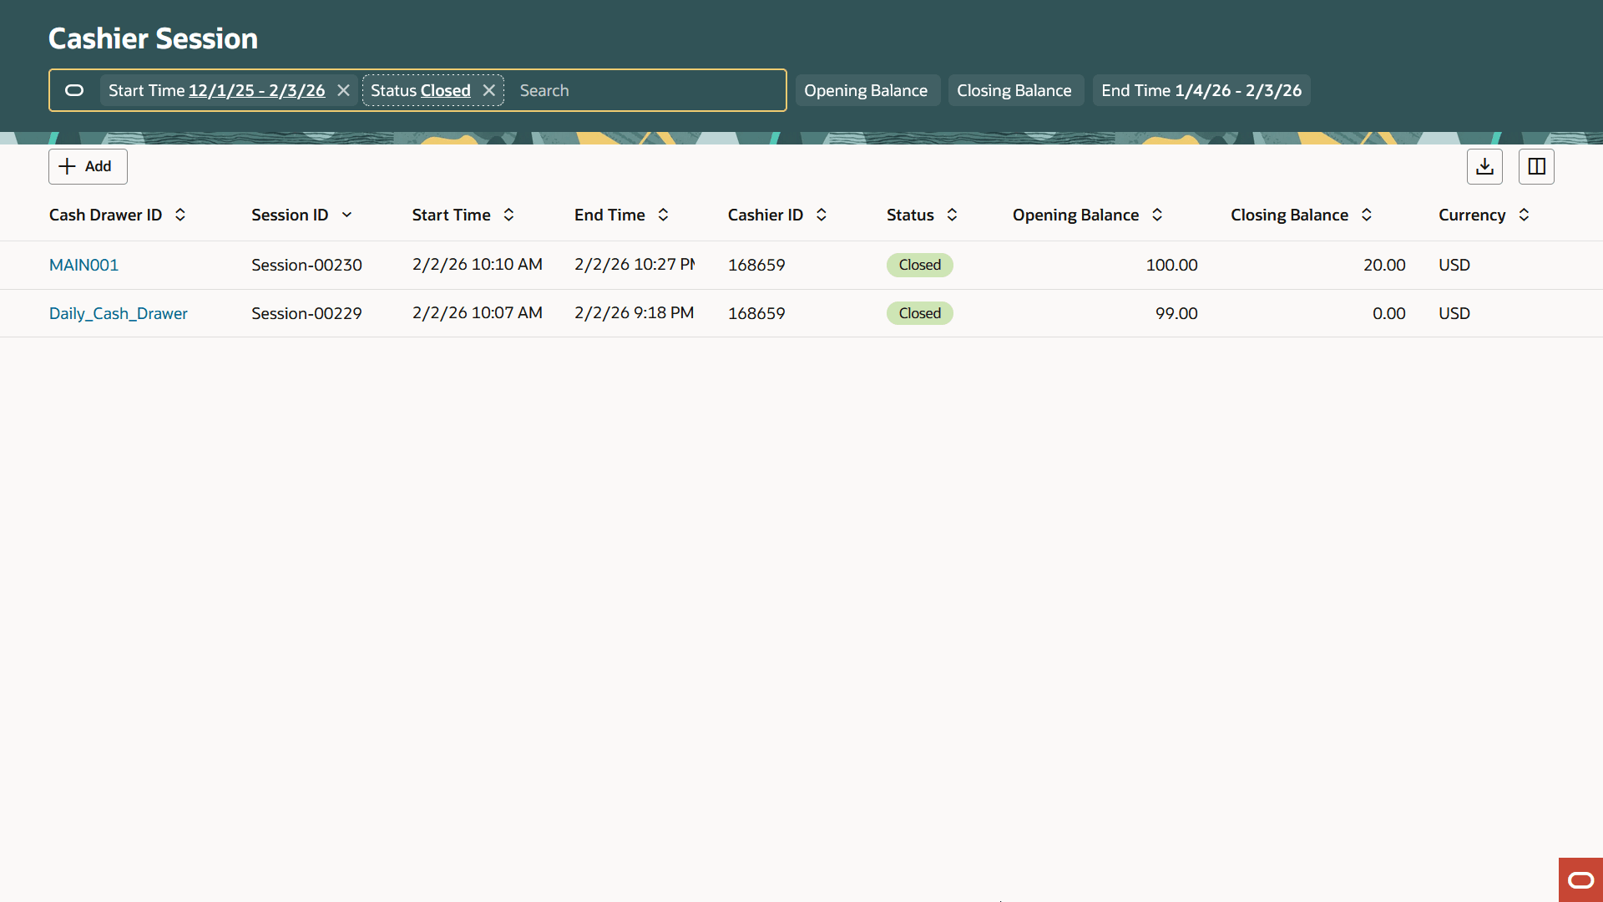Click the Oracle logo in the bottom corner
The image size is (1603, 902).
click(1580, 879)
